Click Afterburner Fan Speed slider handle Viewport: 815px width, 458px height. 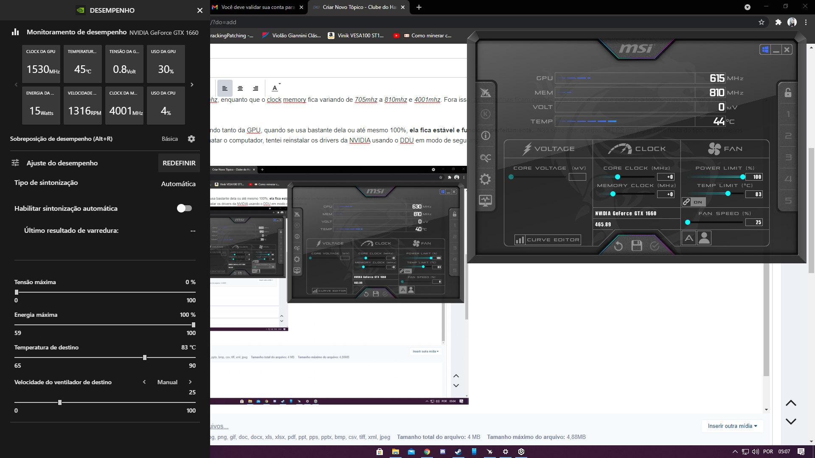688,222
